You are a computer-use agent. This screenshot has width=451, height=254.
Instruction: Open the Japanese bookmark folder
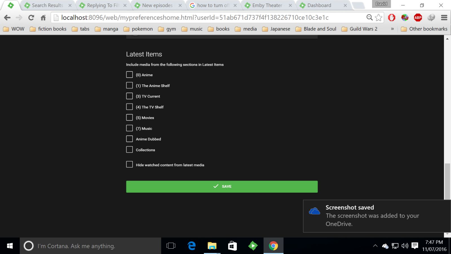click(276, 29)
